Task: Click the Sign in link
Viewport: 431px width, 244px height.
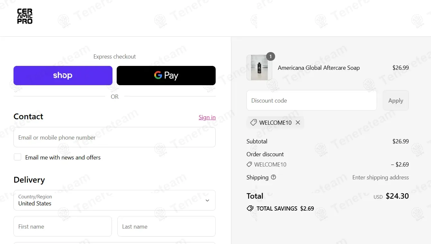Action: (207, 117)
